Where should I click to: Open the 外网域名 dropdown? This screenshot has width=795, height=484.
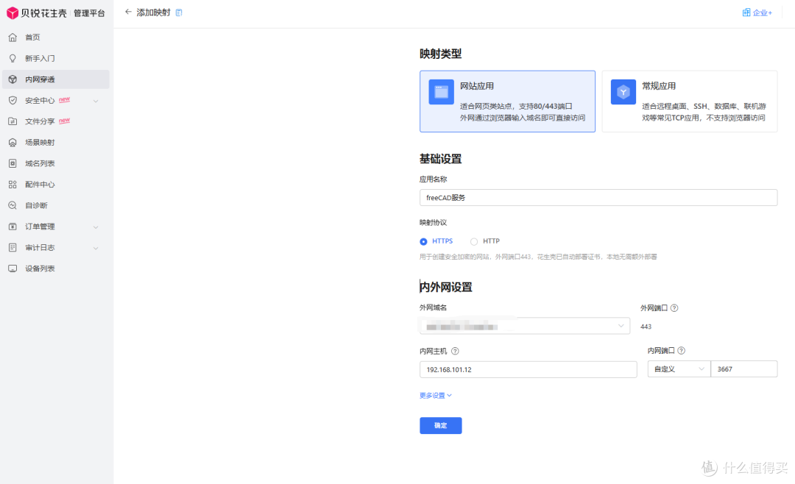(x=525, y=326)
